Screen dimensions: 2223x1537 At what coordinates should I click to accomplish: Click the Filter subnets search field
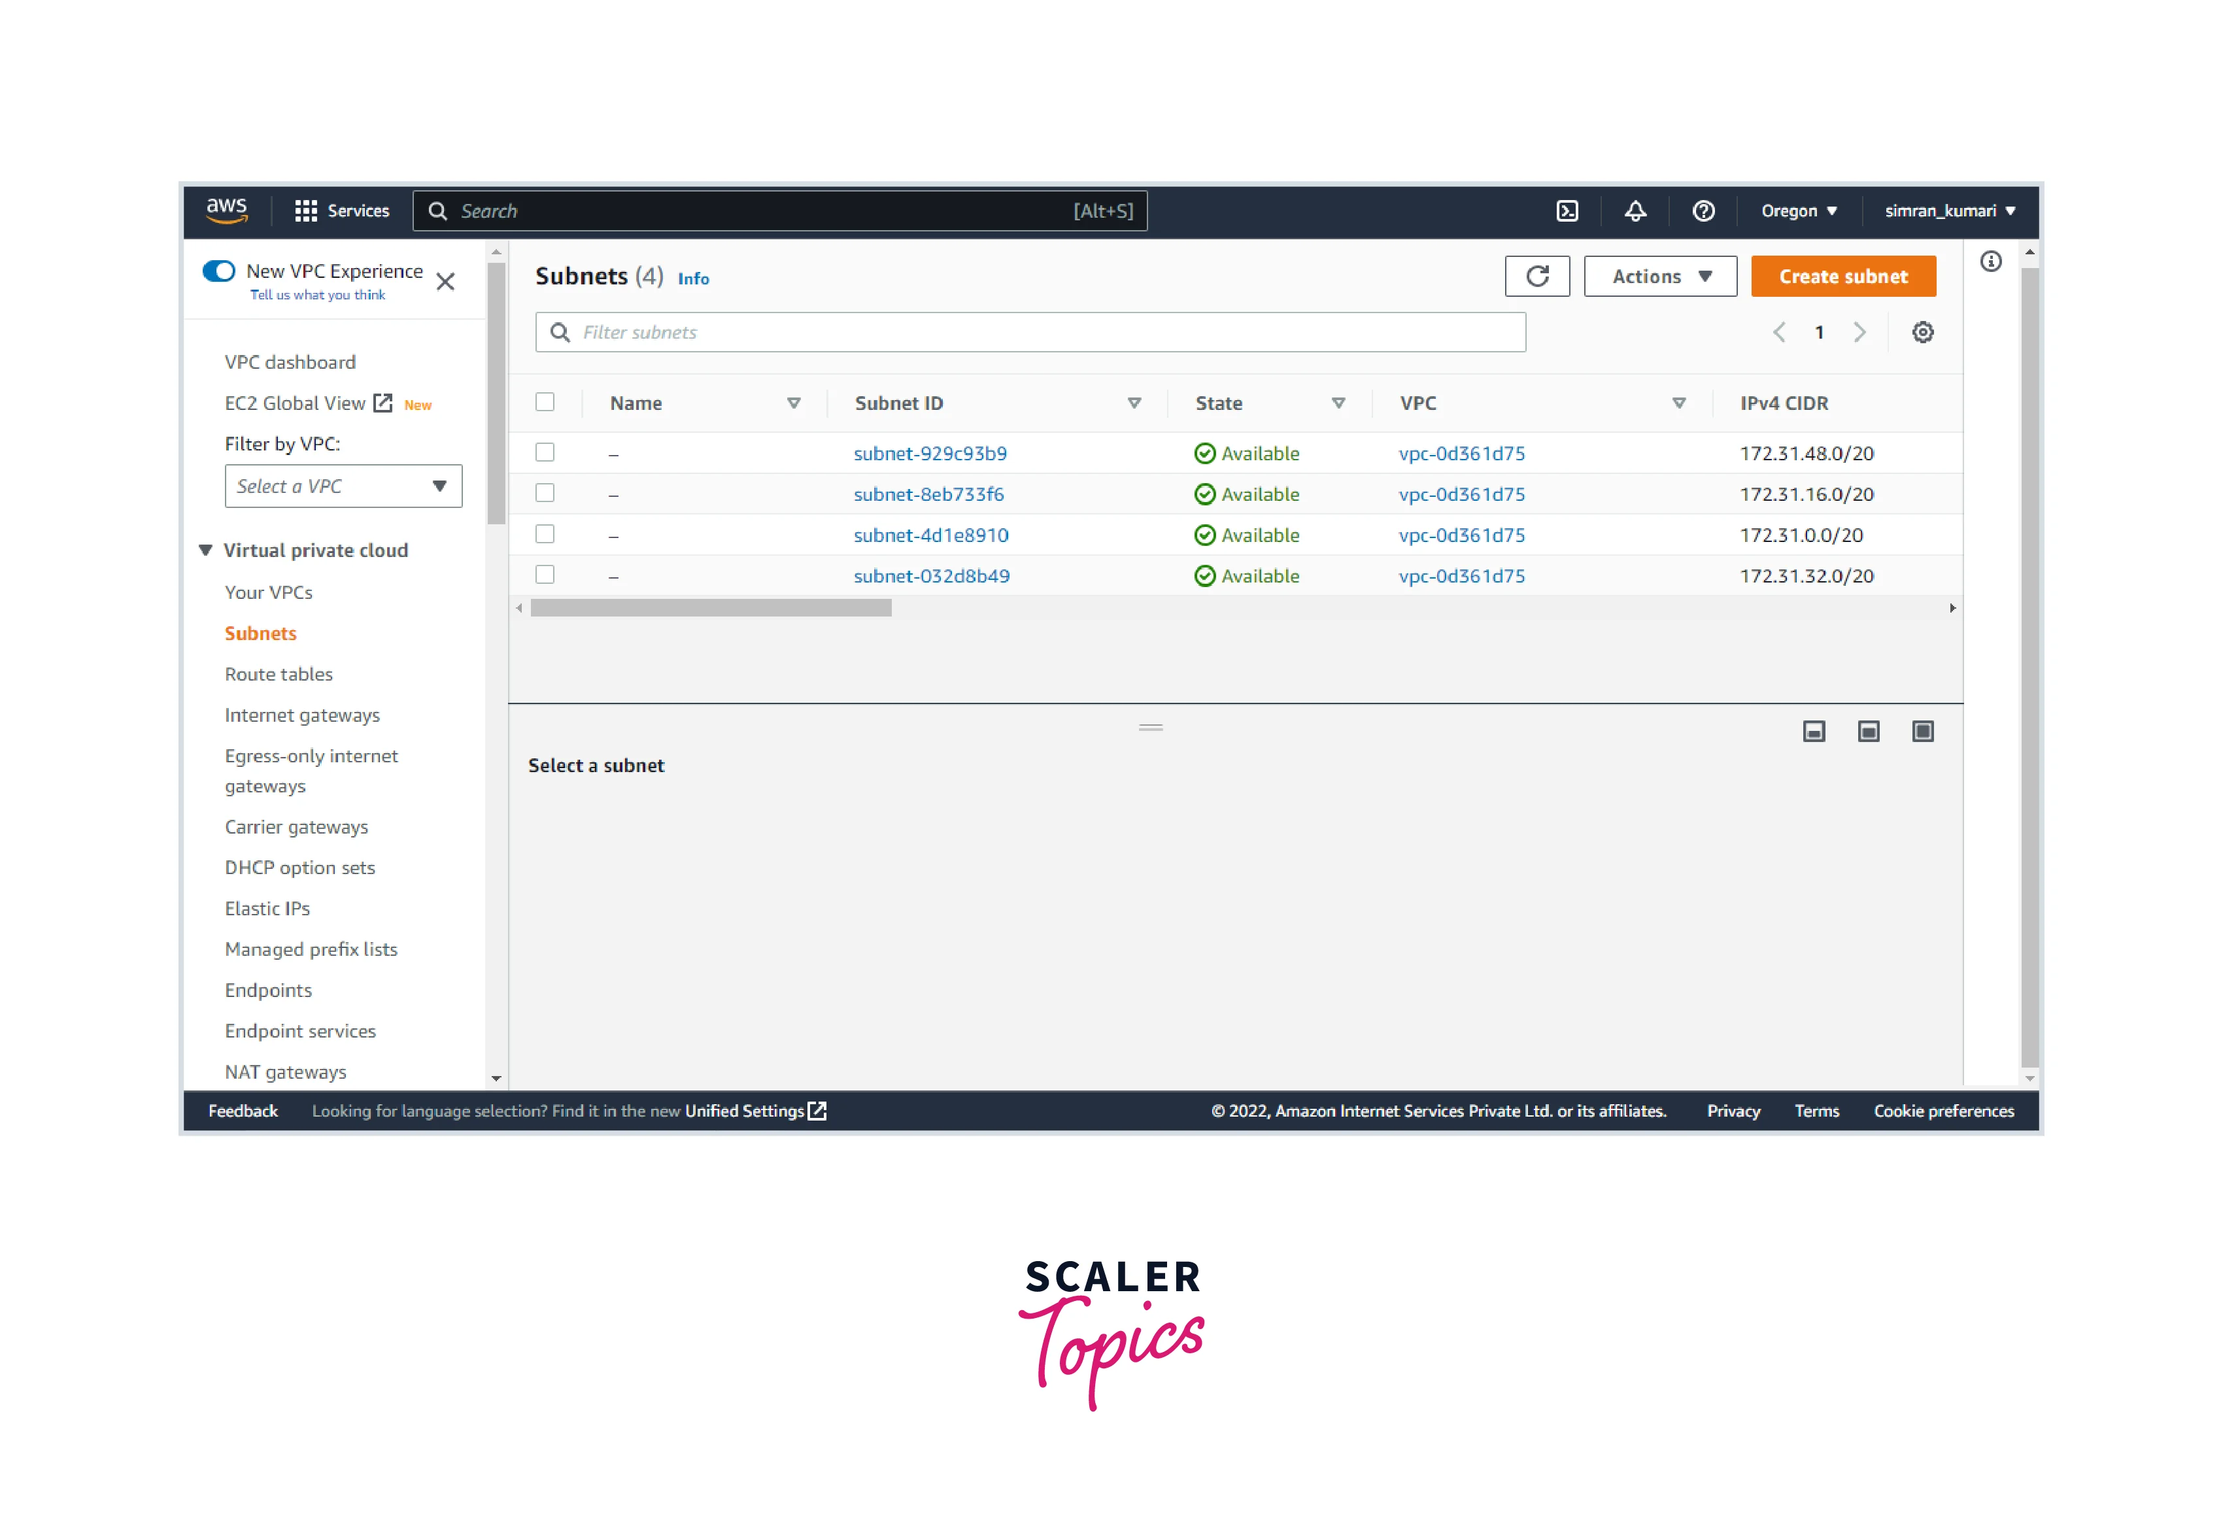point(1030,332)
